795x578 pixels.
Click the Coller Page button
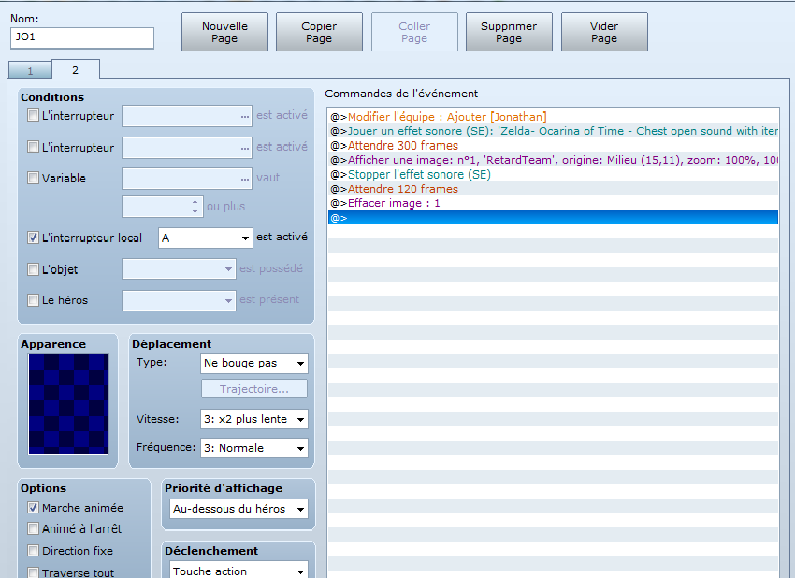pos(414,32)
